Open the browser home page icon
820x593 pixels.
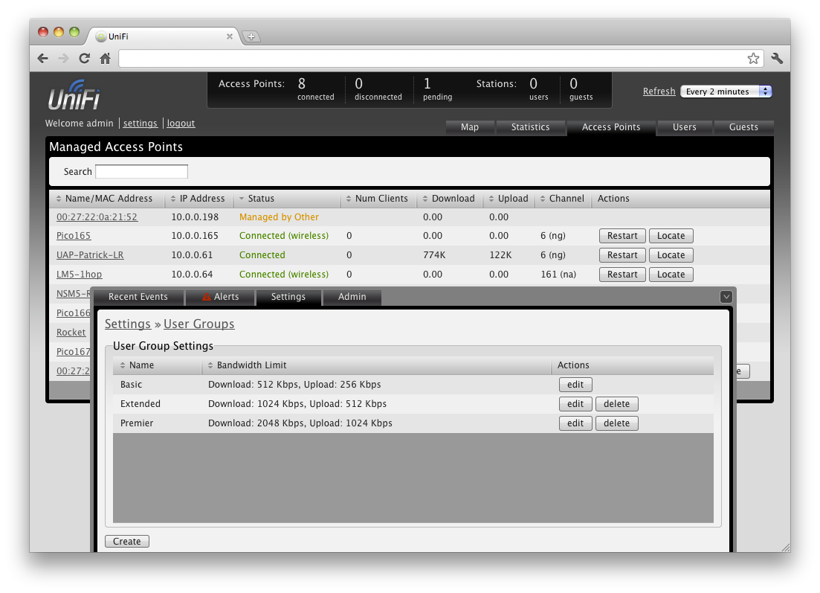(x=105, y=59)
